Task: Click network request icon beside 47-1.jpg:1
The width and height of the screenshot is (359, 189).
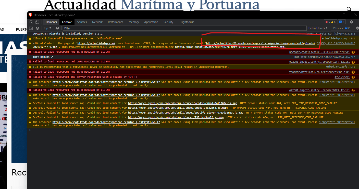Action: [x=353, y=77]
